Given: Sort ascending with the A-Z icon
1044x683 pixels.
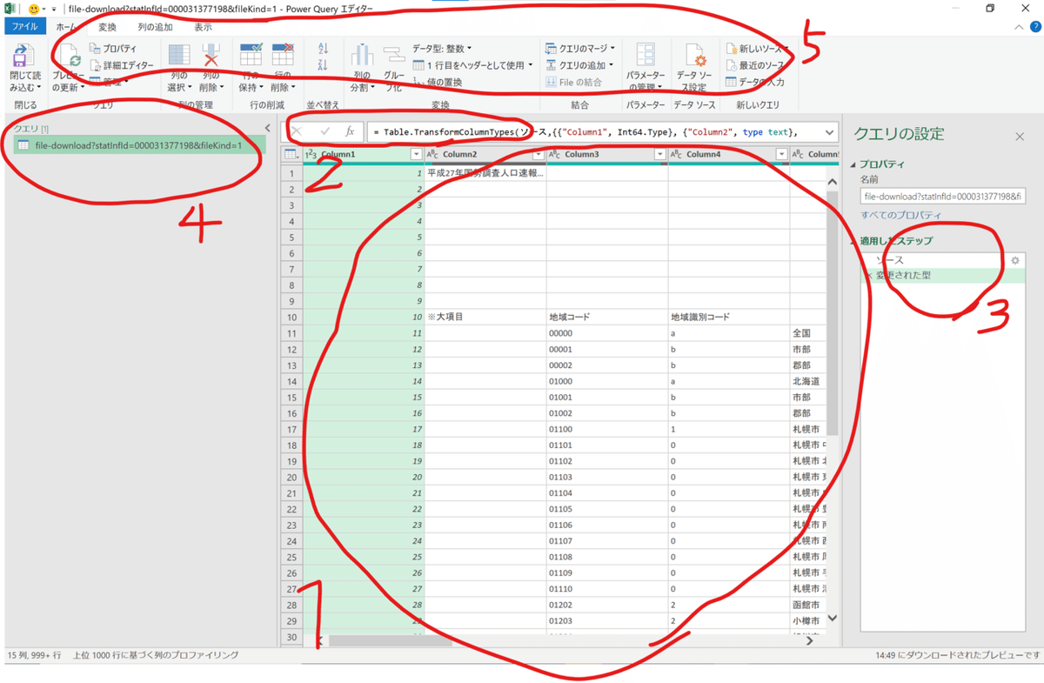Looking at the screenshot, I should [324, 50].
